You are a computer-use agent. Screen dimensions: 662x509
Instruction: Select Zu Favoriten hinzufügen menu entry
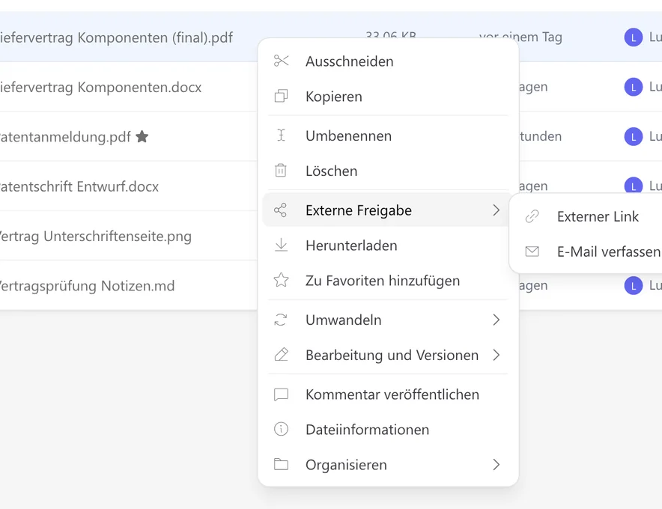[x=389, y=280]
